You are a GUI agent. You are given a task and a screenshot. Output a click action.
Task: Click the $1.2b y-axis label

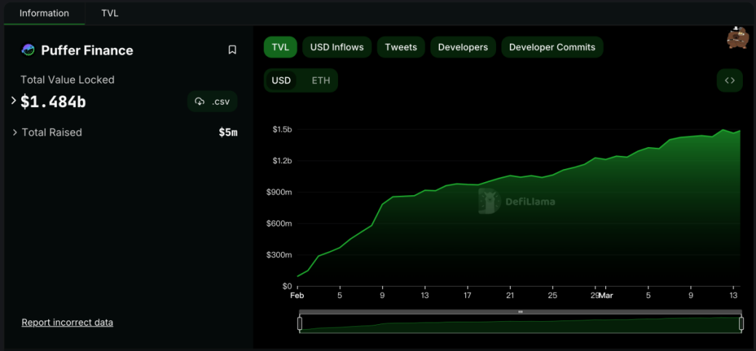coord(282,160)
